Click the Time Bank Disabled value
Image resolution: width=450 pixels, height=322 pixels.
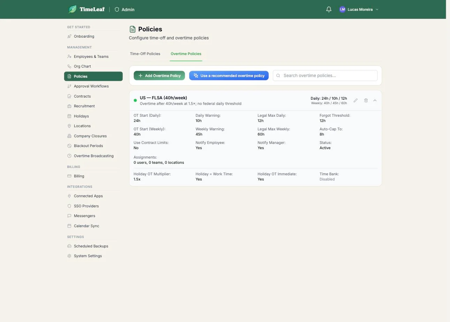[x=327, y=179]
